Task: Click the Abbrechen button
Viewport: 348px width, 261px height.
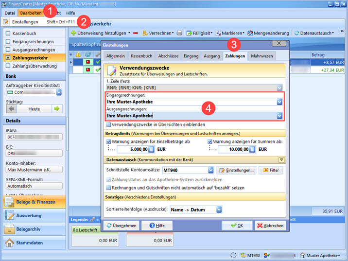Action: 270,226
